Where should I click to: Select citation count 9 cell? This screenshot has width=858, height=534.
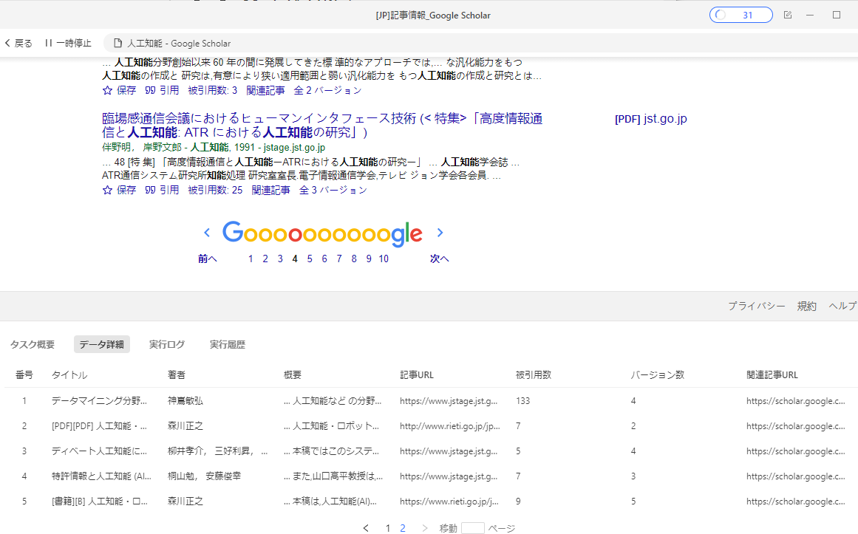(518, 502)
